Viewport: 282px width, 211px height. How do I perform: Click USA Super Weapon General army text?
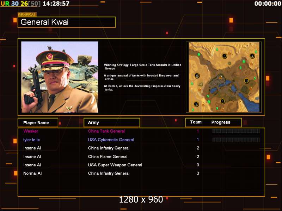click(115, 165)
